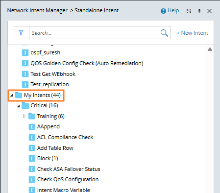This screenshot has width=220, height=193.
Task: Open the Help link
Action: tap(173, 11)
